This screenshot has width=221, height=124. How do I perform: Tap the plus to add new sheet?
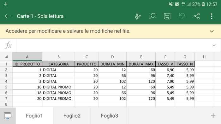pos(213,116)
